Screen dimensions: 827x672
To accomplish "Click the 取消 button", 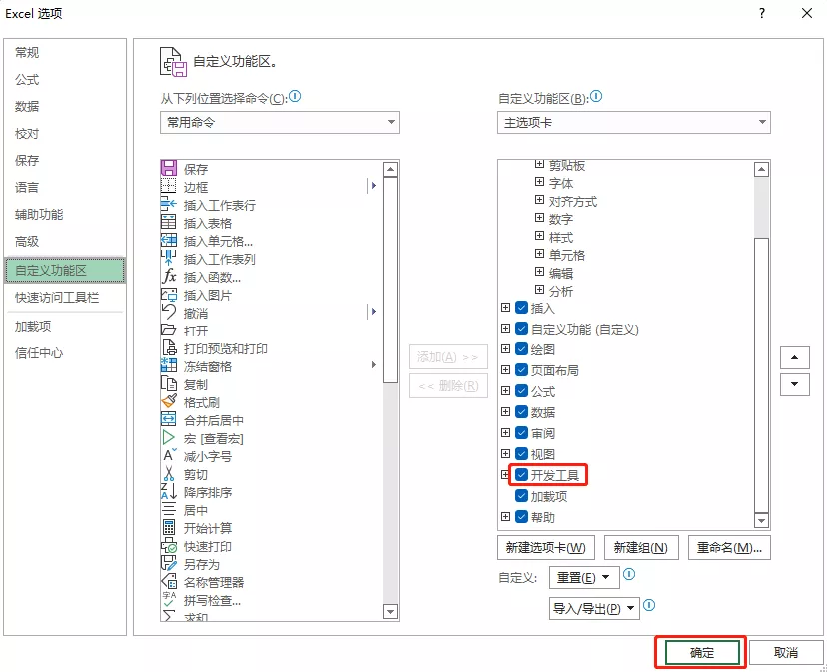I will (x=786, y=652).
